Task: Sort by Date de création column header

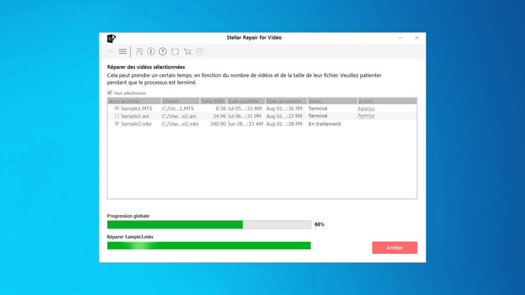Action: click(286, 101)
